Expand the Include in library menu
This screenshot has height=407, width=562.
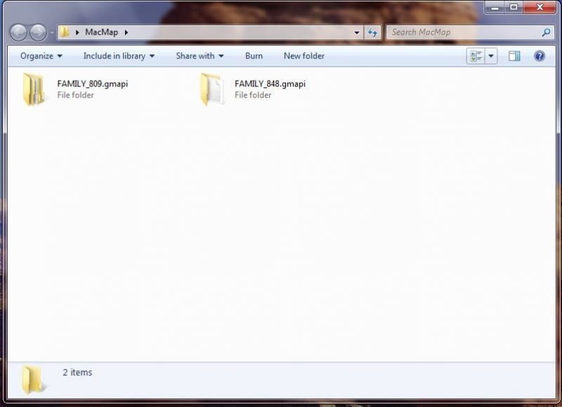click(x=119, y=56)
